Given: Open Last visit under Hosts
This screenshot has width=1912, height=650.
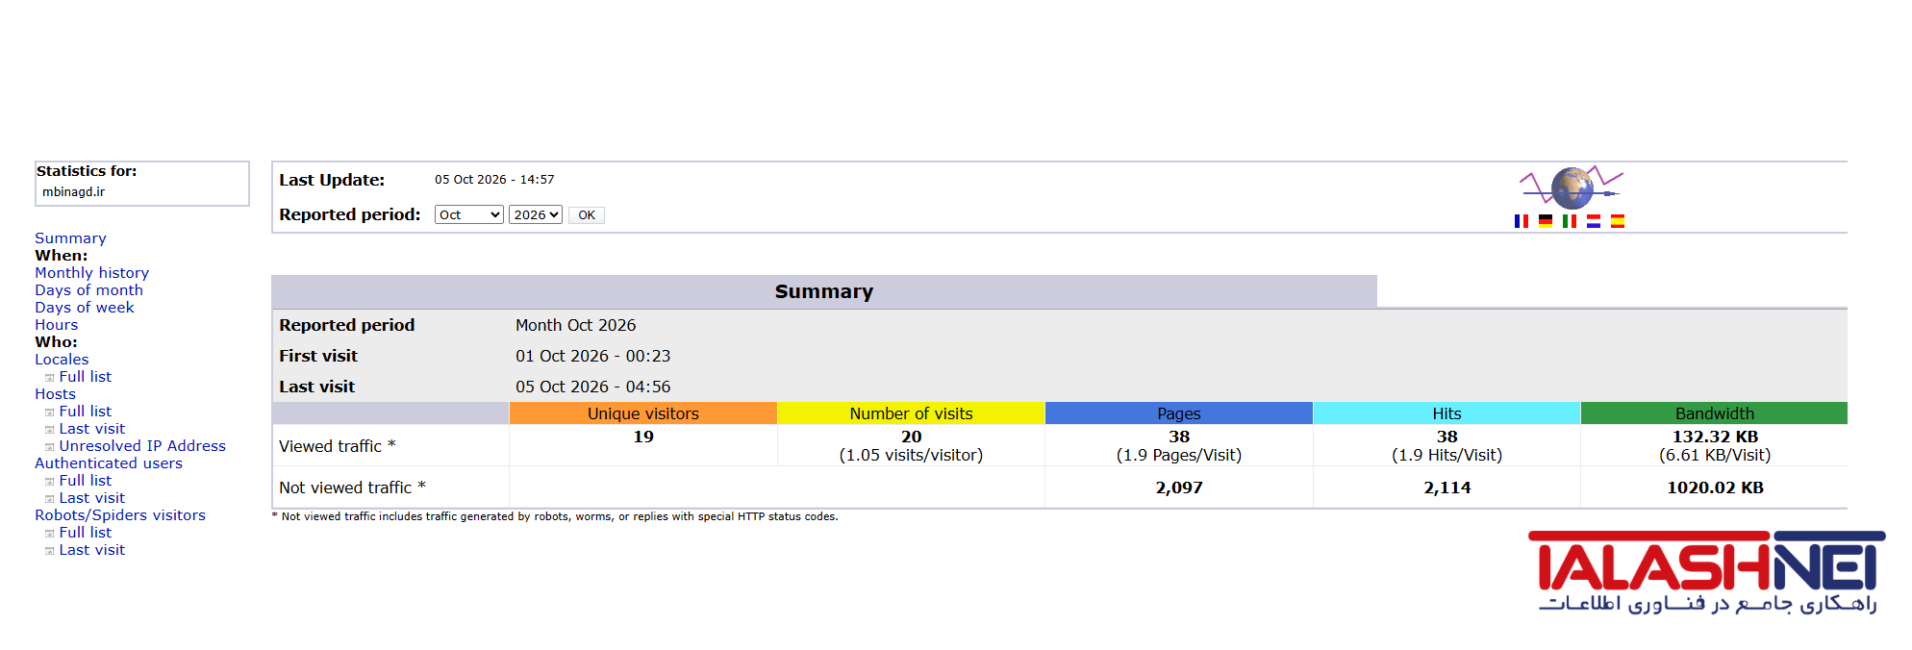Looking at the screenshot, I should (91, 429).
